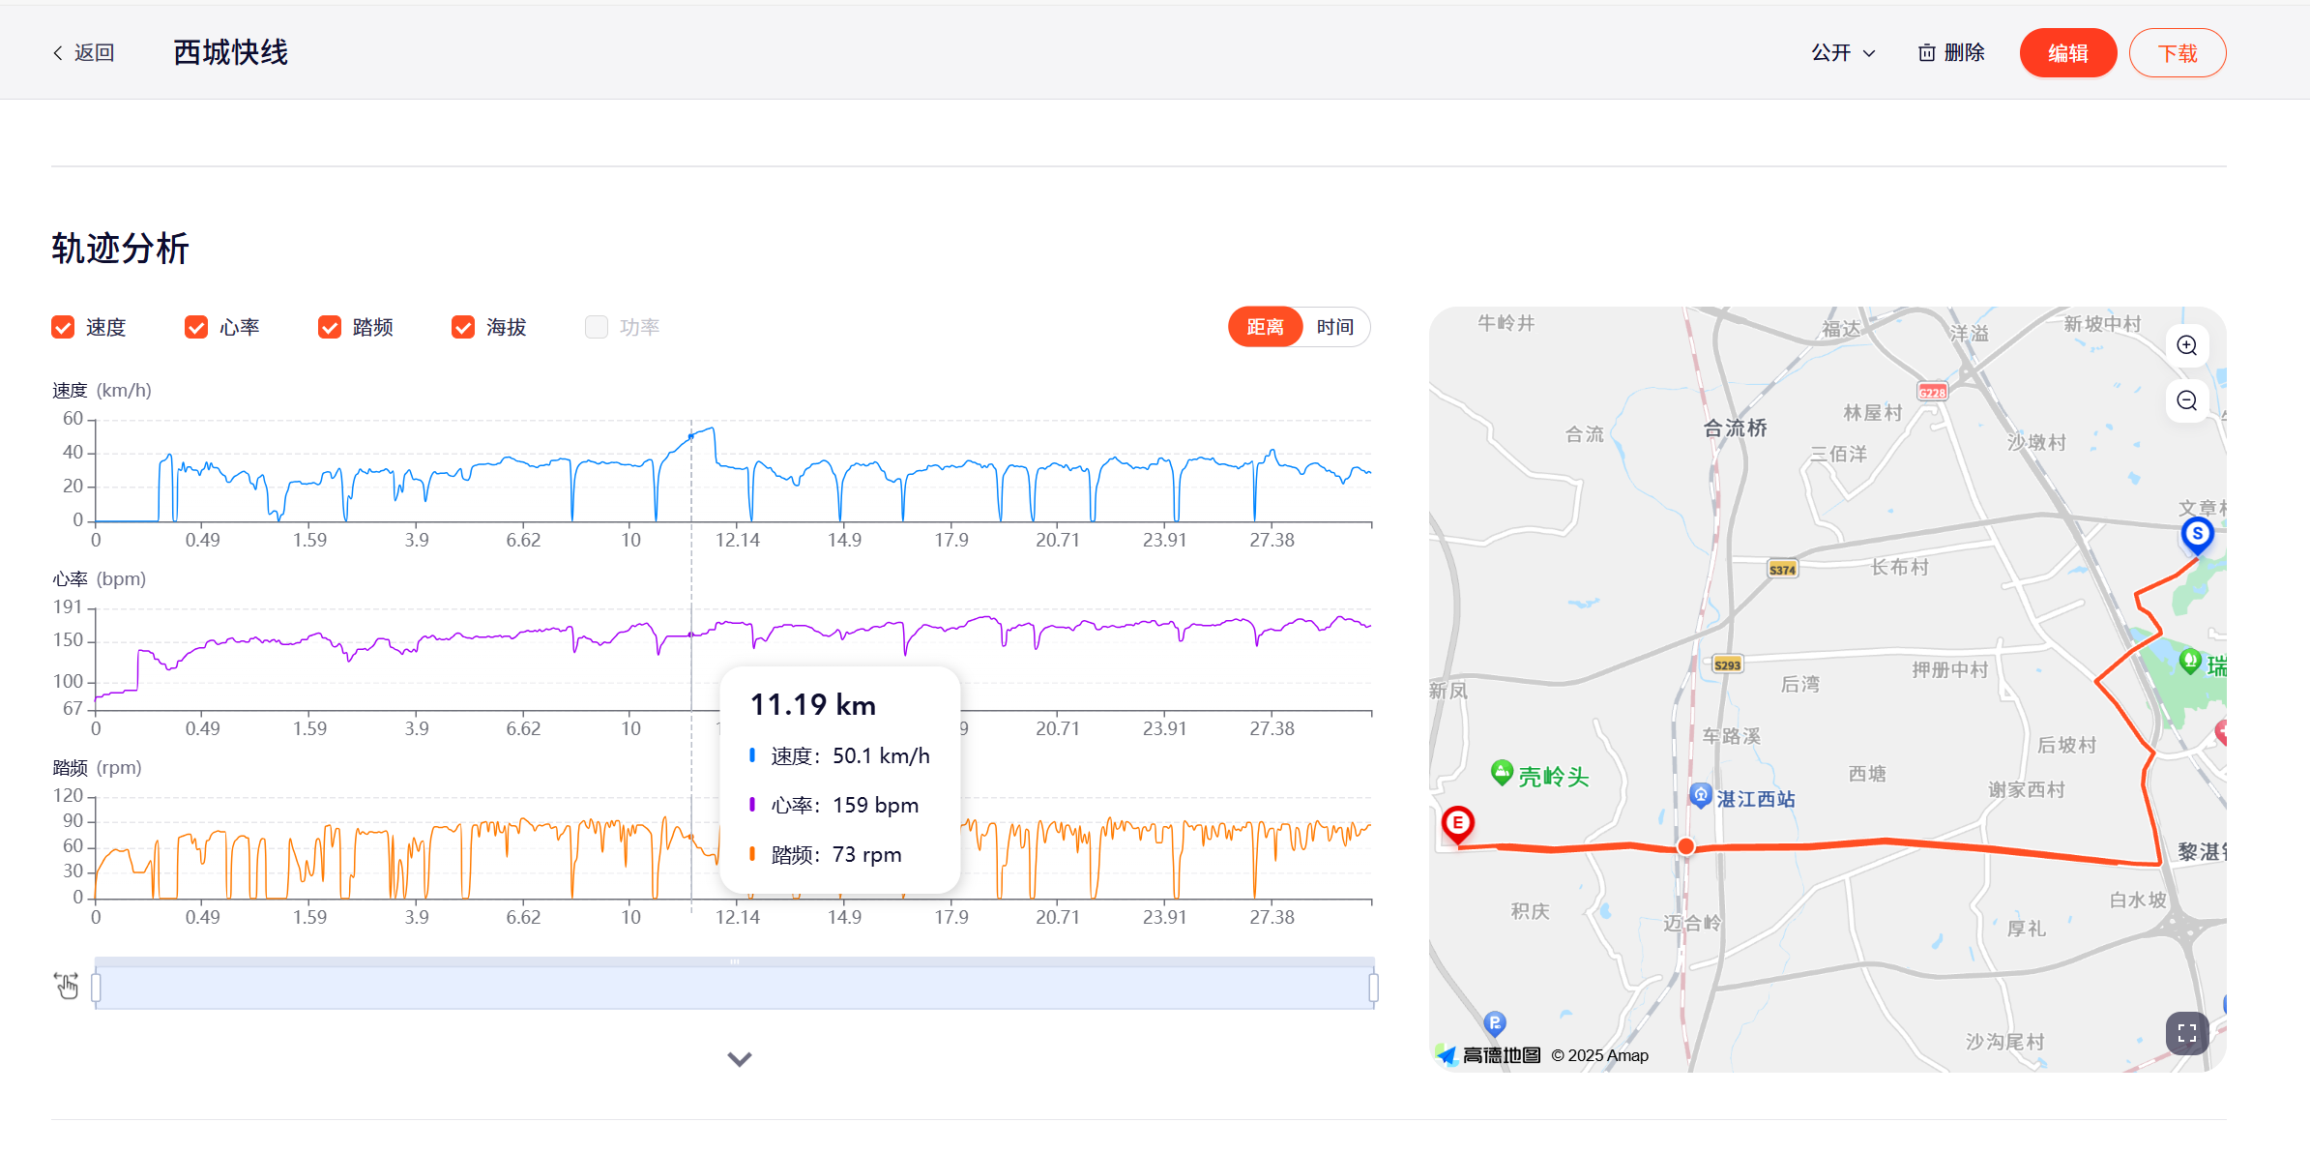Open the 公开 visibility dropdown

pos(1842,53)
